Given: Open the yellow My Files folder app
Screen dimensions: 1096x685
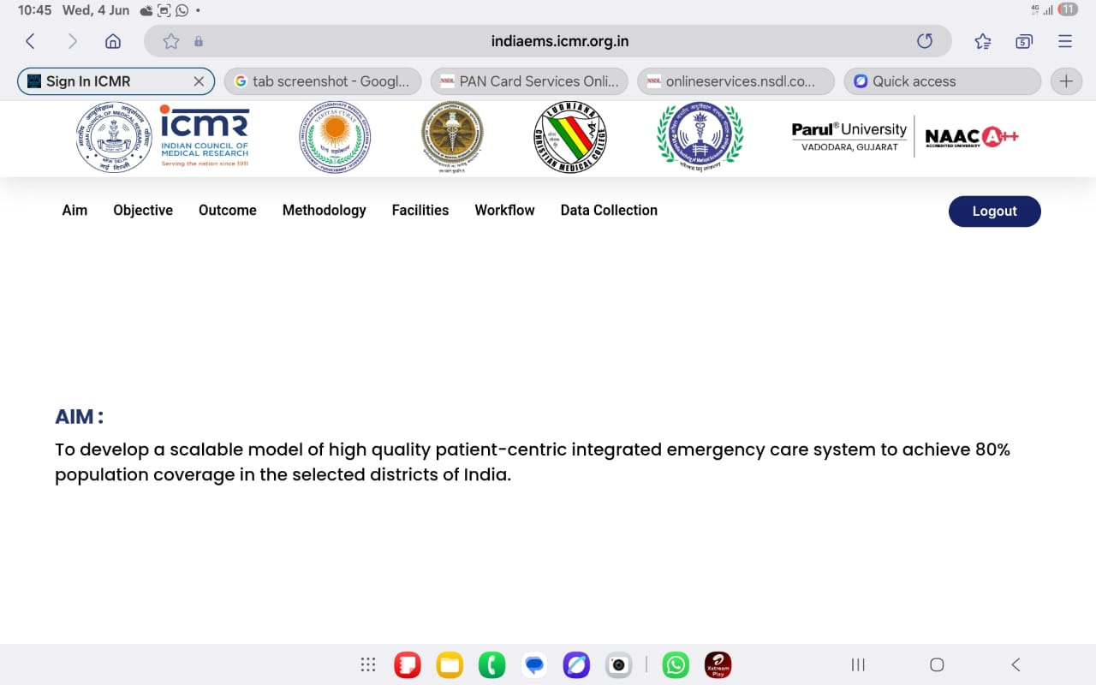Looking at the screenshot, I should 450,664.
